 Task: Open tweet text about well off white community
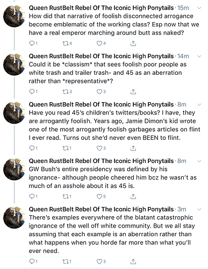112,234
